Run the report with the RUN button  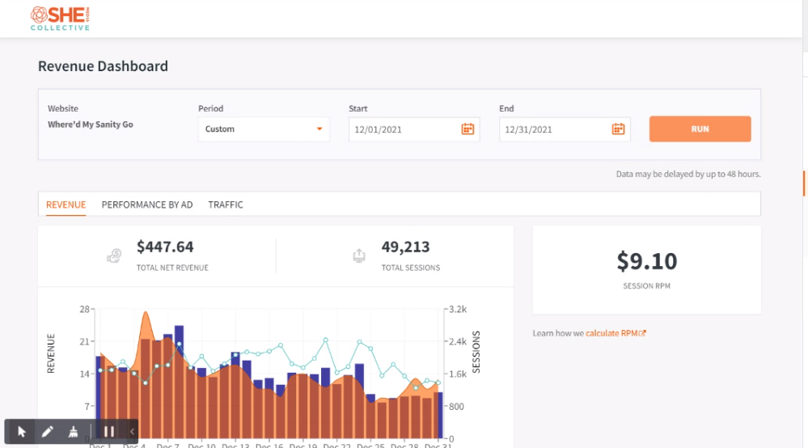click(700, 129)
